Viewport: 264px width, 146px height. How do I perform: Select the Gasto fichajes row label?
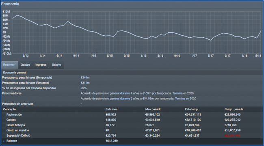click(x=16, y=125)
